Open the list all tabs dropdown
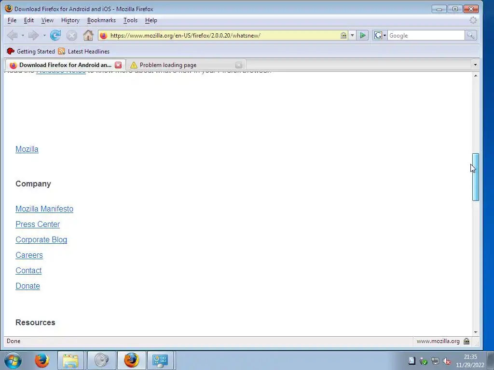 point(475,65)
